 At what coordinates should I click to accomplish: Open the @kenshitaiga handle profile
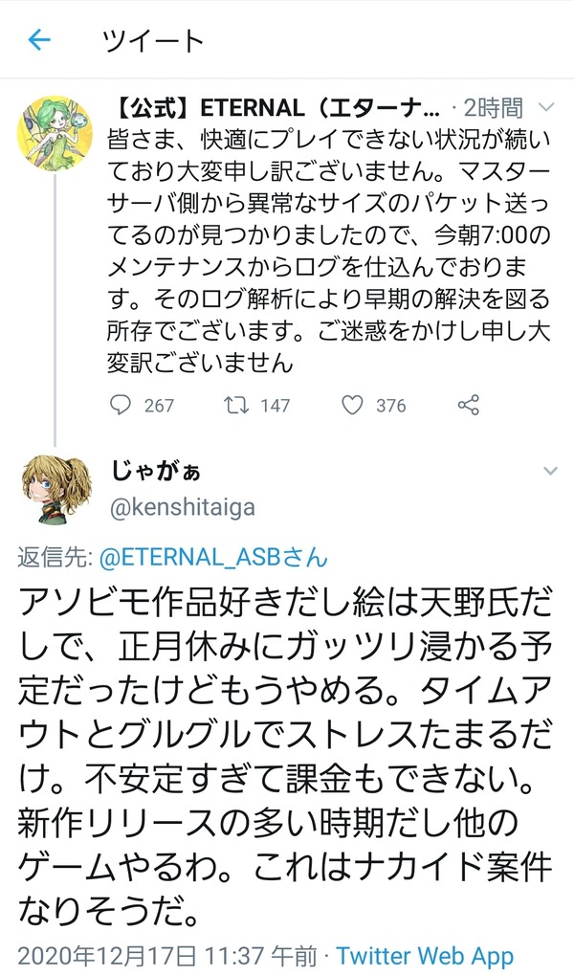(182, 507)
